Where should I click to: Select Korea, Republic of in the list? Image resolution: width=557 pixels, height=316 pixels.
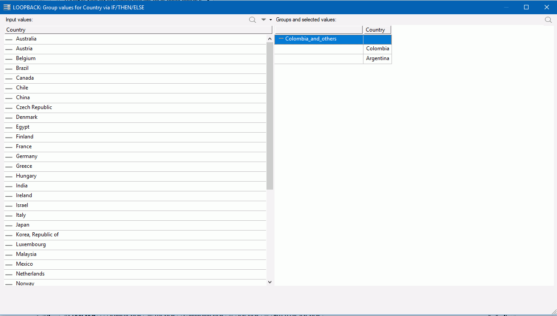tap(135, 235)
